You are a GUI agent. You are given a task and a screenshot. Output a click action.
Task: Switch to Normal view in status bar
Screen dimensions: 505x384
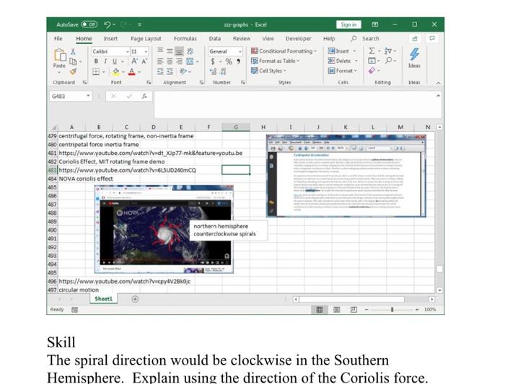pyautogui.click(x=320, y=309)
